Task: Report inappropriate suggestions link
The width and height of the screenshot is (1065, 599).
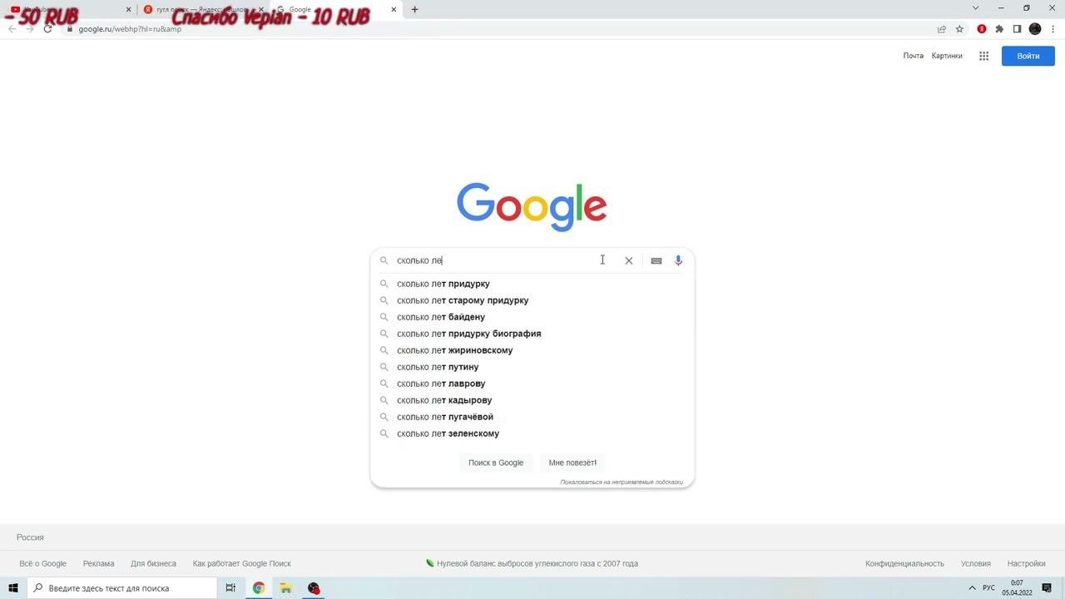Action: [x=622, y=482]
